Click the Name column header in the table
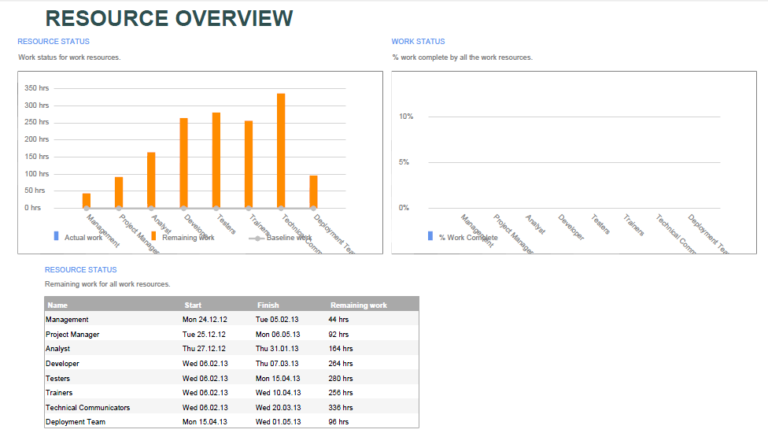 click(57, 305)
